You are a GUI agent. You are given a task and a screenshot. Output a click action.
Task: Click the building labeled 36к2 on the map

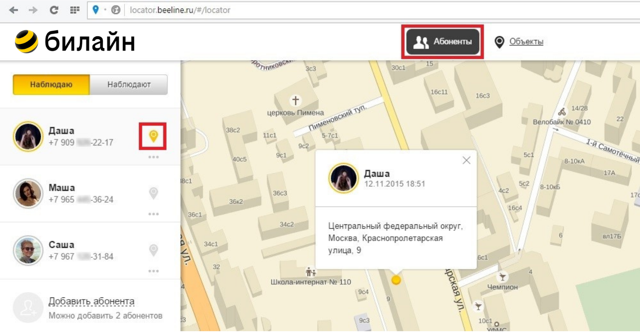pos(236,201)
